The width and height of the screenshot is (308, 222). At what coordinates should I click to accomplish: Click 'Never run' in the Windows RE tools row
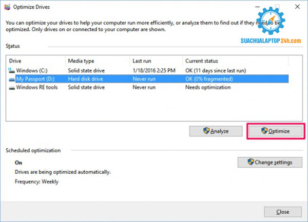[144, 87]
